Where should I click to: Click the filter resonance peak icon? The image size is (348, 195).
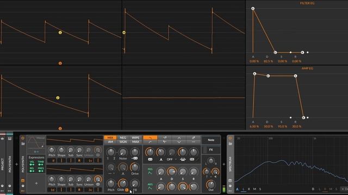pos(161,159)
